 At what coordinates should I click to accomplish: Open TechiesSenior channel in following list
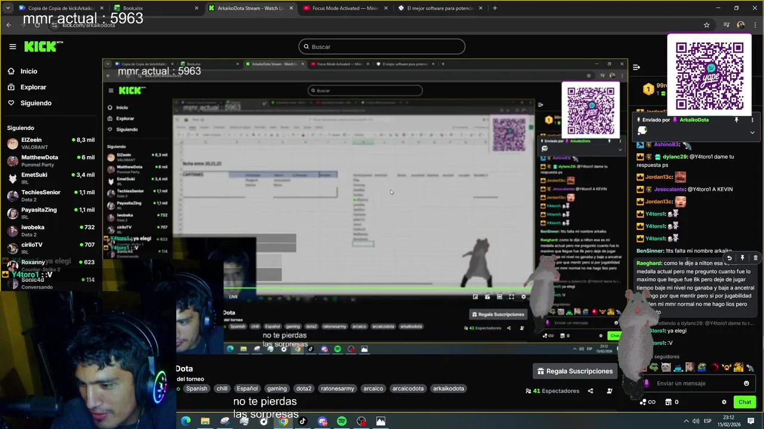coord(51,196)
